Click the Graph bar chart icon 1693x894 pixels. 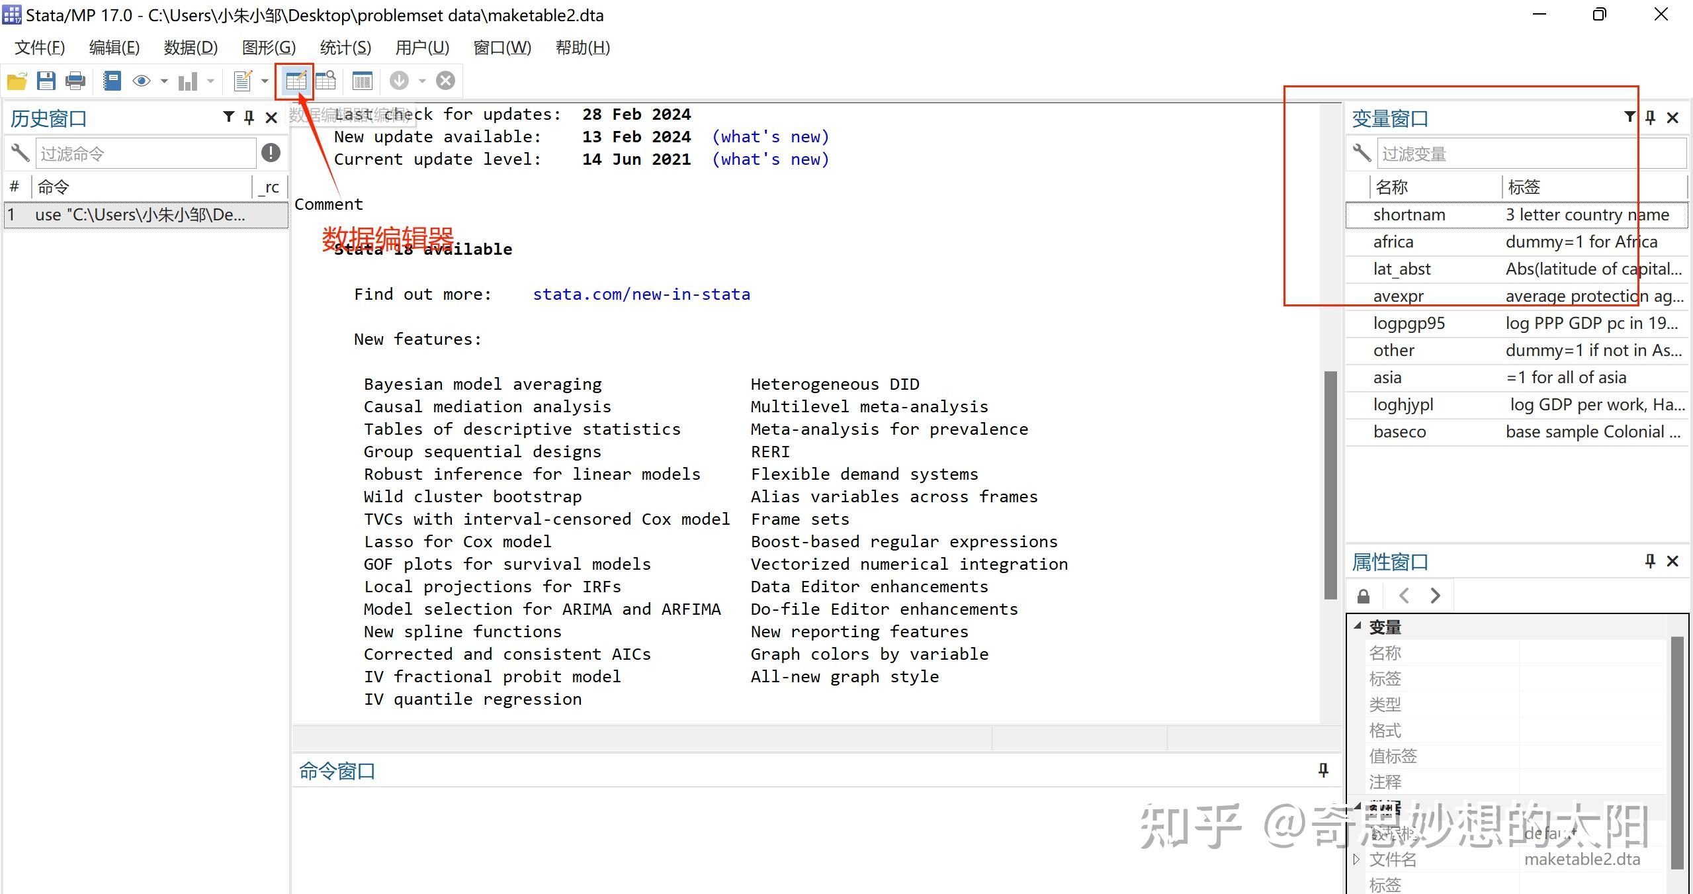click(x=188, y=81)
